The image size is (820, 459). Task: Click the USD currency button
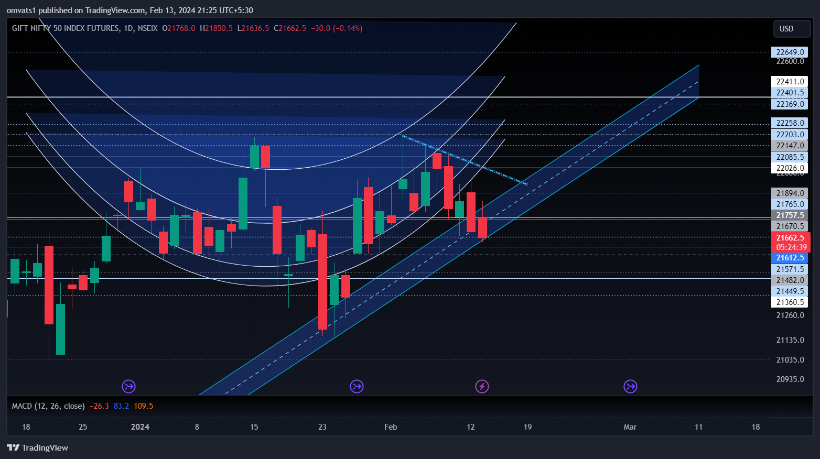tap(792, 29)
